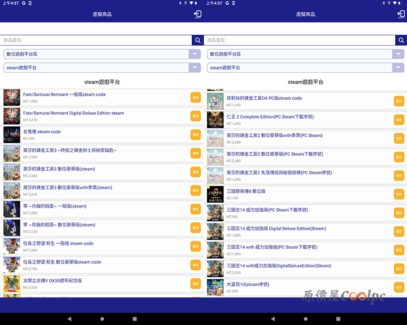Click the magnifier search icon in the right screen

pos(401,40)
